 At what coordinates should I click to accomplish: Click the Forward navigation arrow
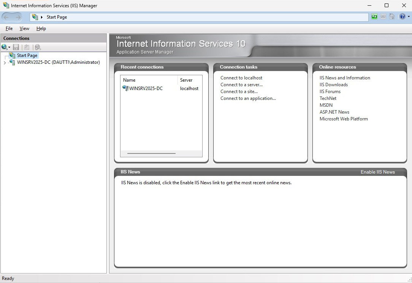[x=18, y=17]
